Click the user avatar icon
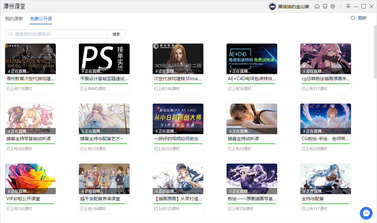Viewport: 377px width, 223px height. 272,6
